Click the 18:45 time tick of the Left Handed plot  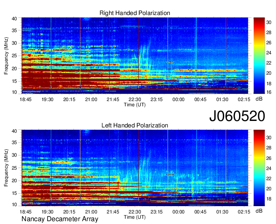tap(26, 212)
